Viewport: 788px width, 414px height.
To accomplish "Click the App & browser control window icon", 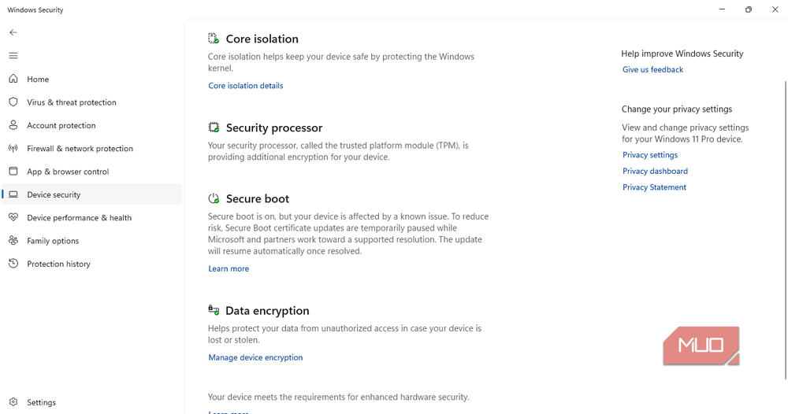I will (13, 171).
